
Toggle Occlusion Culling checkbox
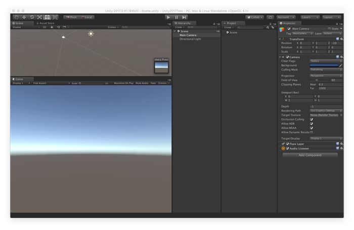click(x=312, y=120)
